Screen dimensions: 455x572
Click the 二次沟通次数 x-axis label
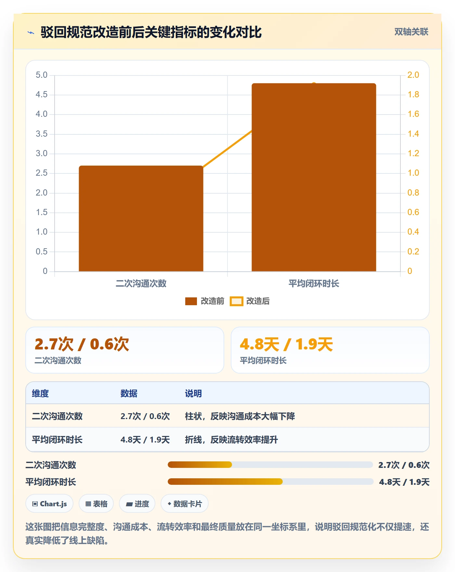(141, 283)
